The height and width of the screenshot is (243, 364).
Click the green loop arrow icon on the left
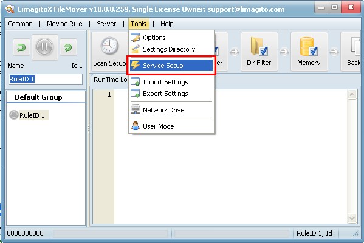point(21,47)
